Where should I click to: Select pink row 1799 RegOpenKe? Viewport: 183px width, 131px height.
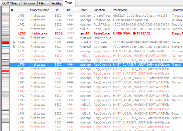tap(96, 127)
